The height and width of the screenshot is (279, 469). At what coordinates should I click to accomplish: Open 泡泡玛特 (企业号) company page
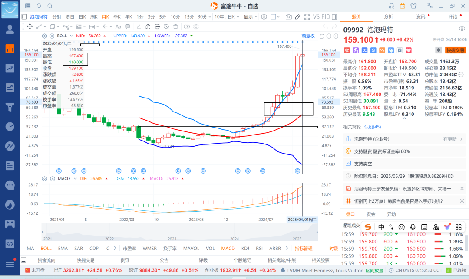(404, 139)
